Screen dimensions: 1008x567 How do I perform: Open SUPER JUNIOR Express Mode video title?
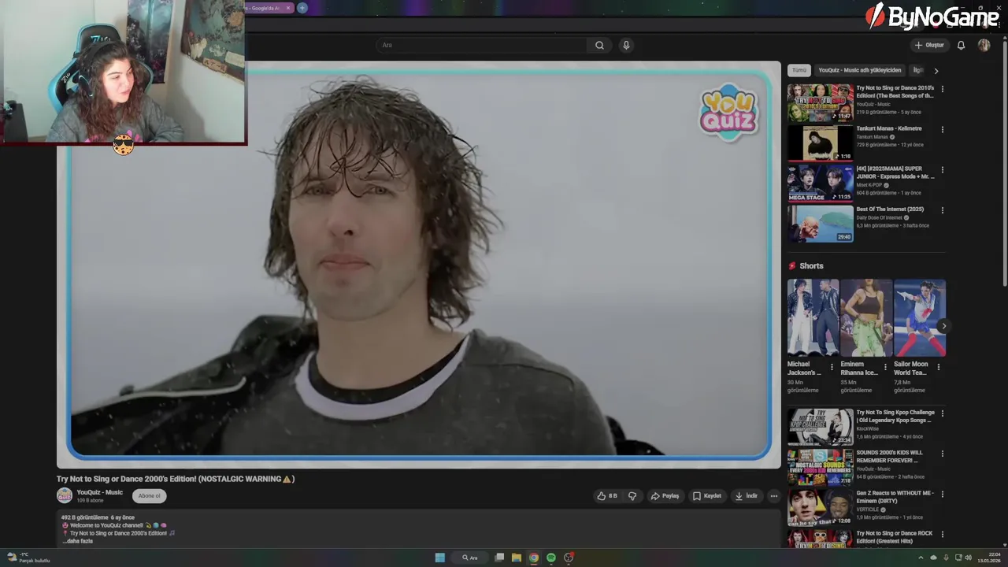[x=895, y=172]
